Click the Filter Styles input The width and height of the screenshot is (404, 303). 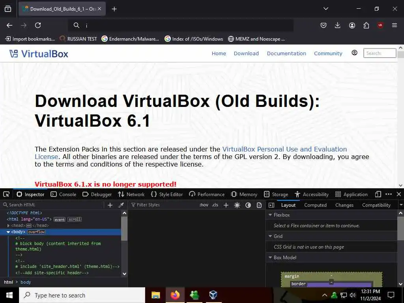tap(163, 205)
